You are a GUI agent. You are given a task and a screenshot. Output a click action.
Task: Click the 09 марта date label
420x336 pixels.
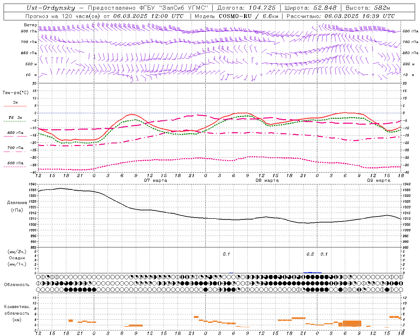click(379, 180)
